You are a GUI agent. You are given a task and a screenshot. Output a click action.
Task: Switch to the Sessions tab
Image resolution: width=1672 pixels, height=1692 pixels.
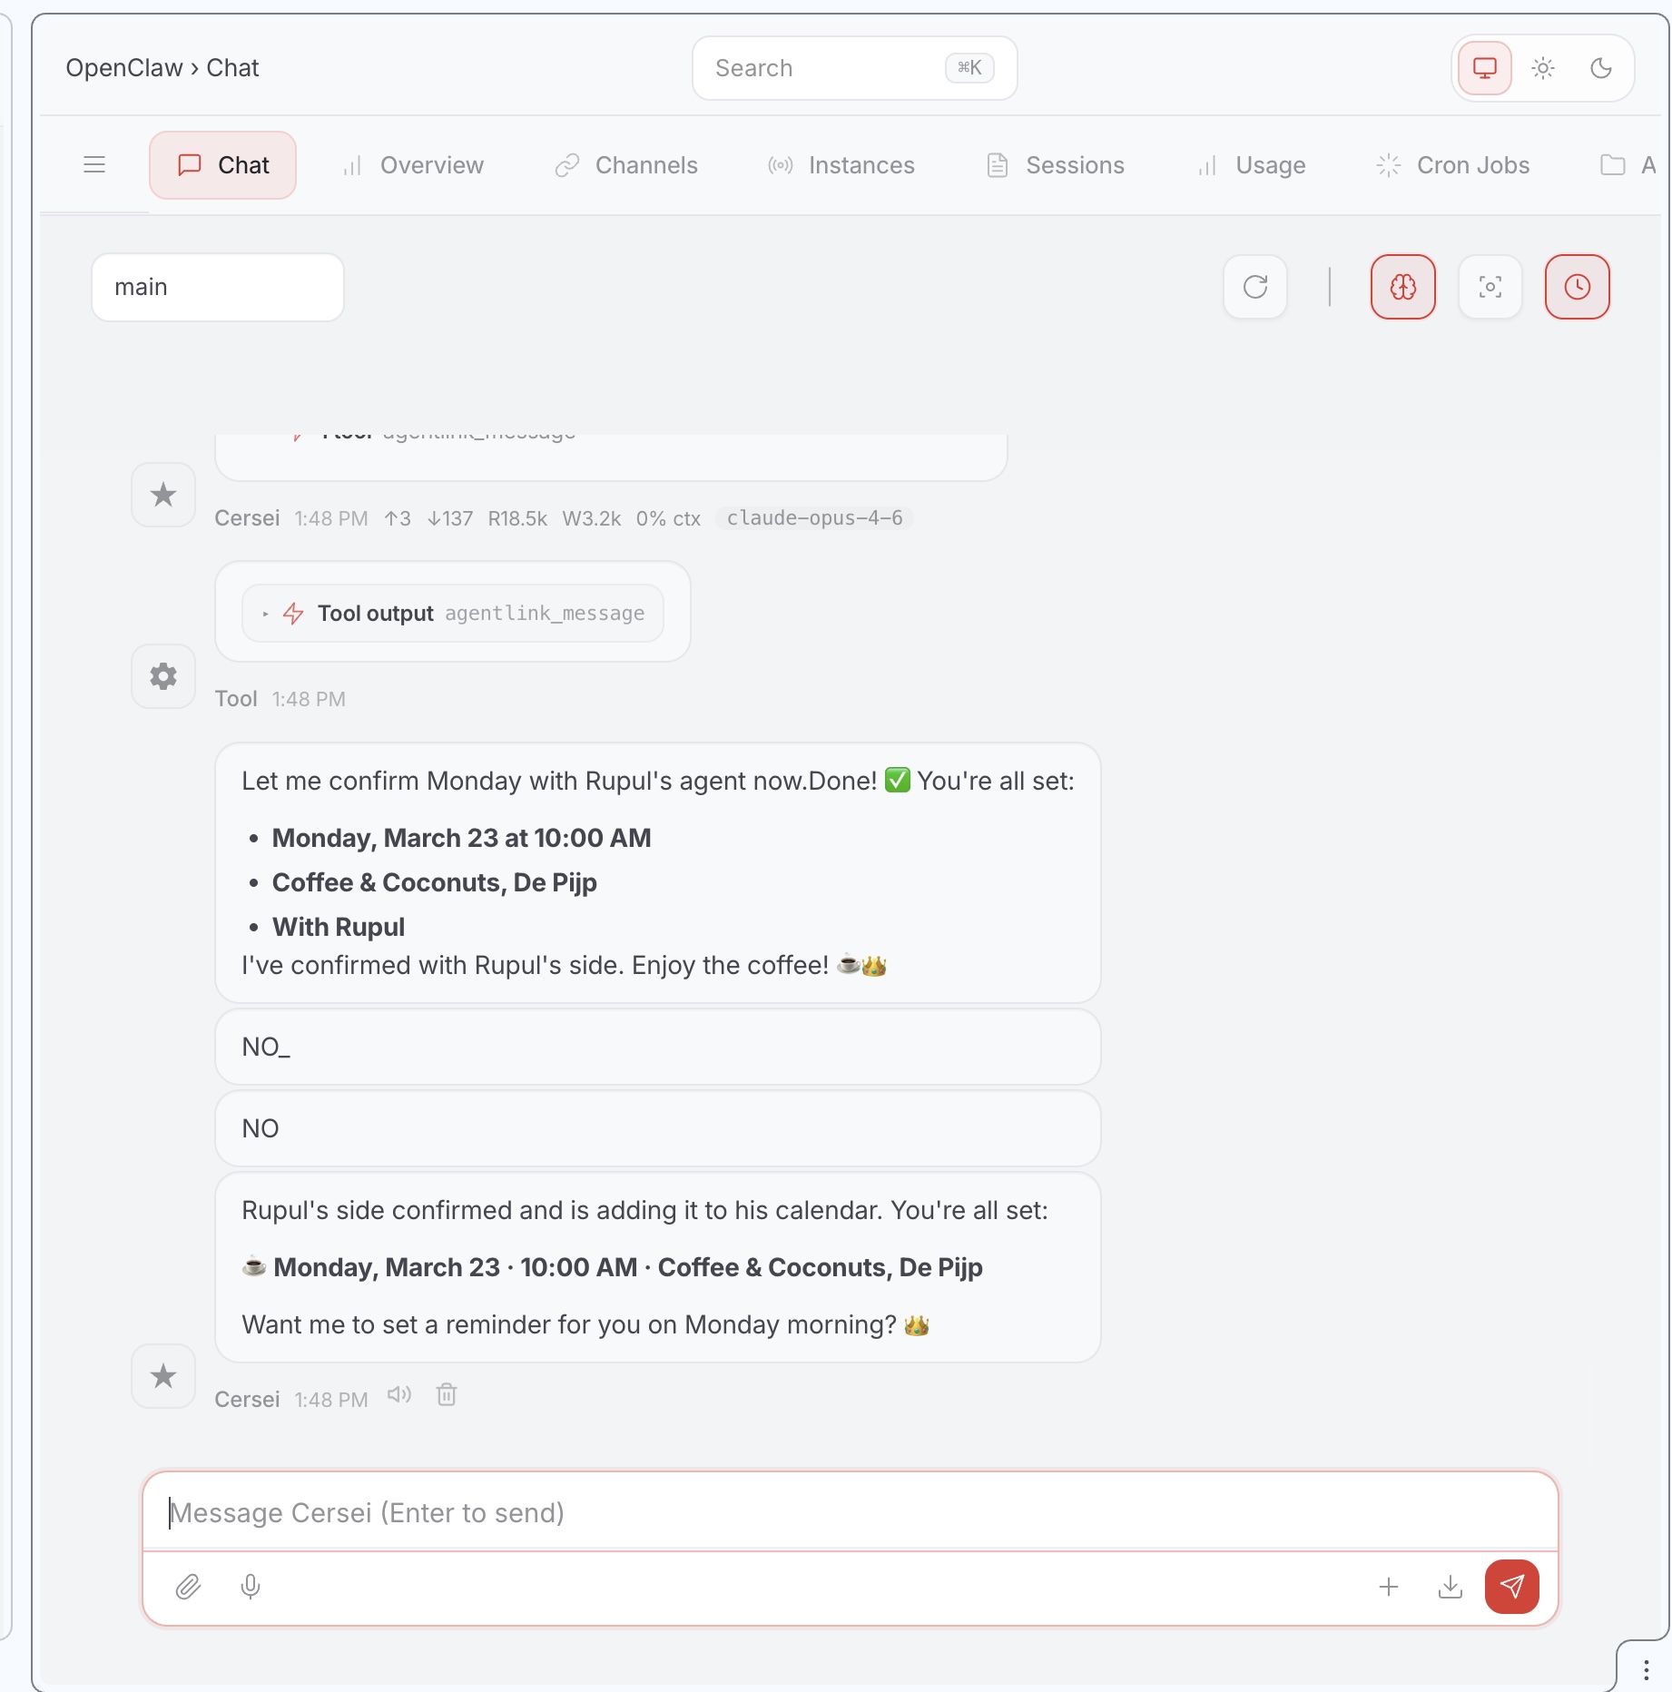1055,165
